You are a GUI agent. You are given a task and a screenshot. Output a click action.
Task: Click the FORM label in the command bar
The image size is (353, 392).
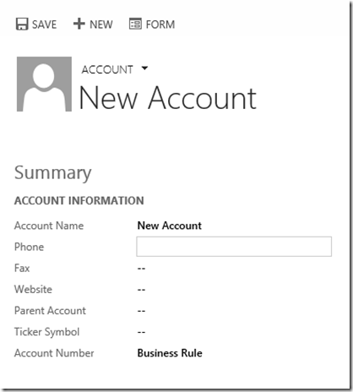coord(160,24)
